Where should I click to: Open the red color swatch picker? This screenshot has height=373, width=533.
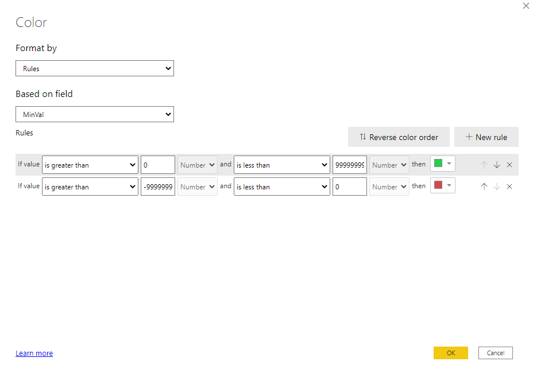[443, 185]
